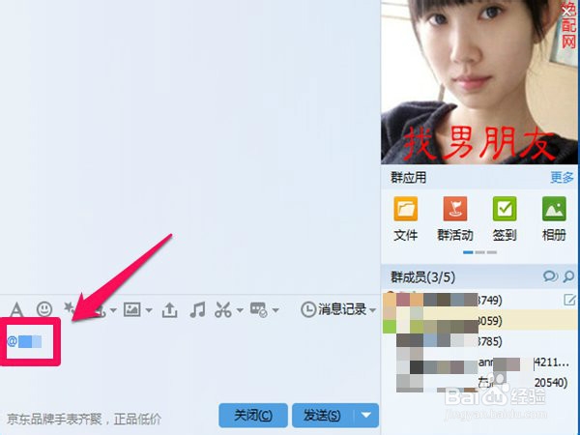Open 消息记录 message history
Image resolution: width=580 pixels, height=435 pixels.
pos(333,309)
